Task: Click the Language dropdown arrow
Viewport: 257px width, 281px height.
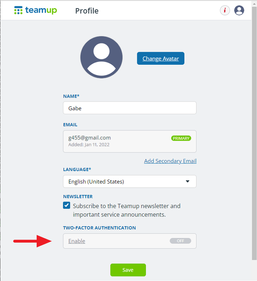Action: coord(187,181)
